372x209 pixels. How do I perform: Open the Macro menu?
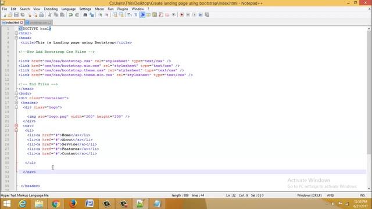coord(99,9)
